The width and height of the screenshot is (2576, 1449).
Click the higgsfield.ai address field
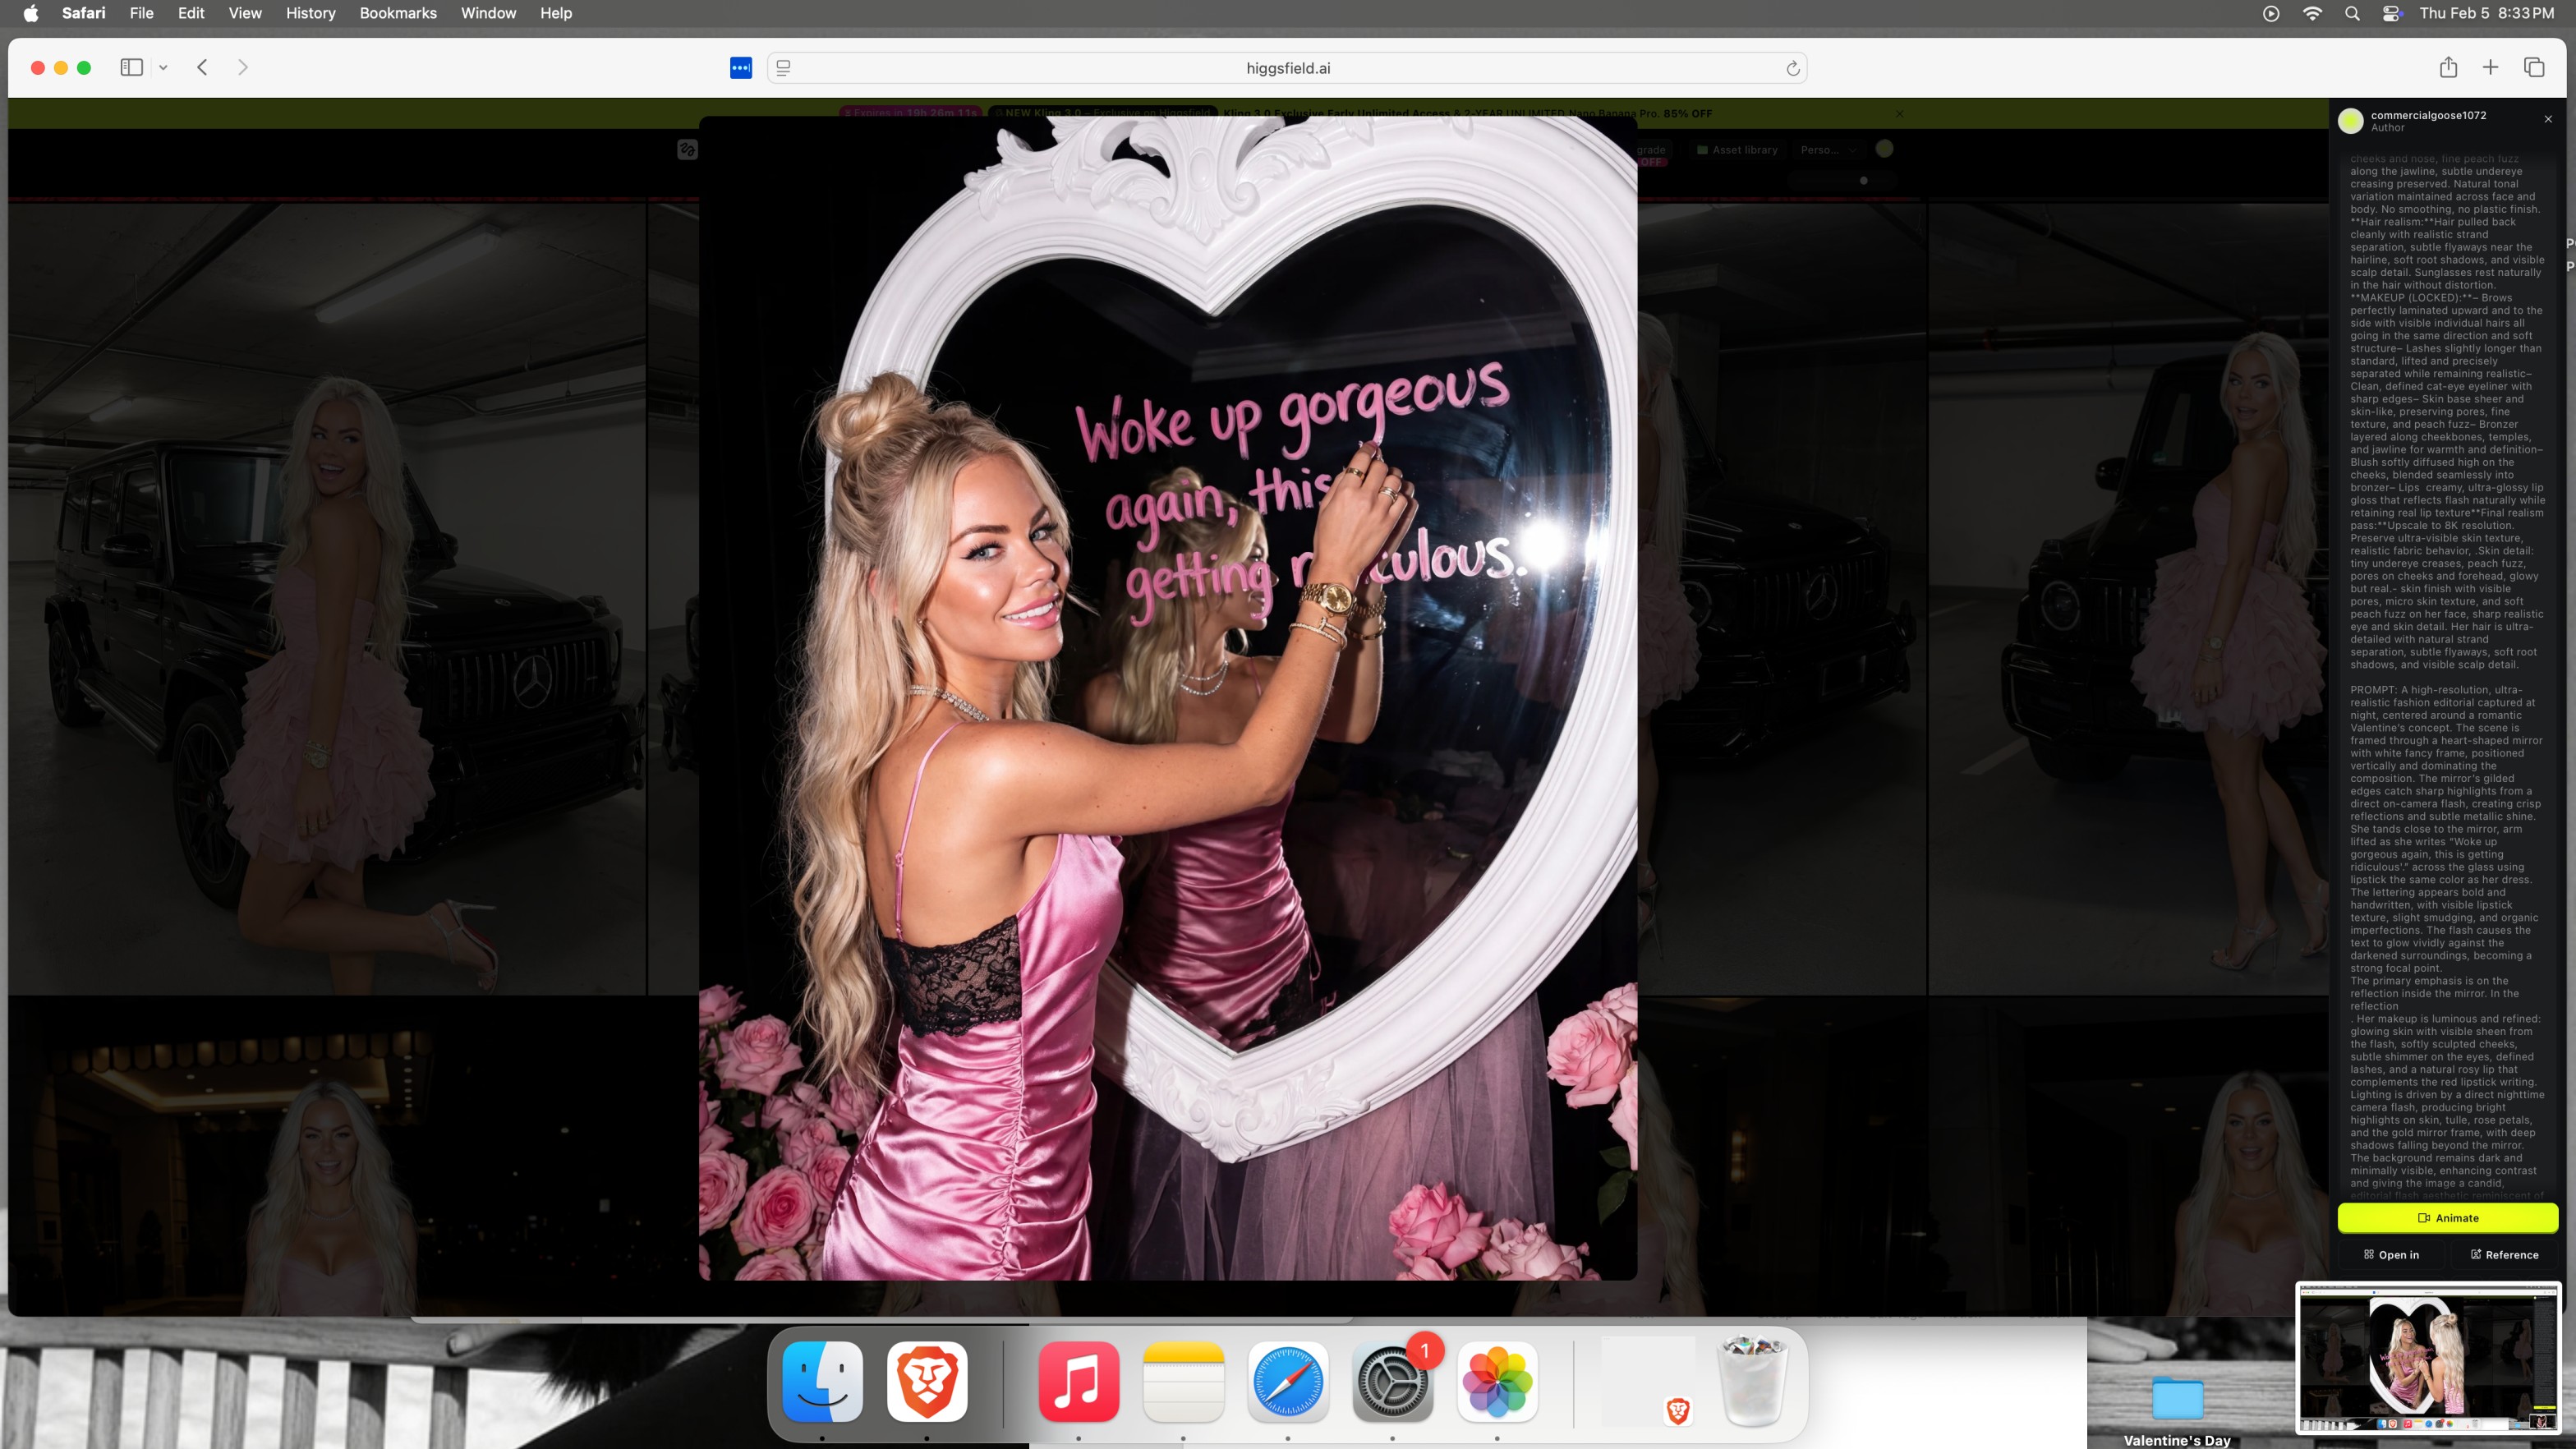[1287, 68]
